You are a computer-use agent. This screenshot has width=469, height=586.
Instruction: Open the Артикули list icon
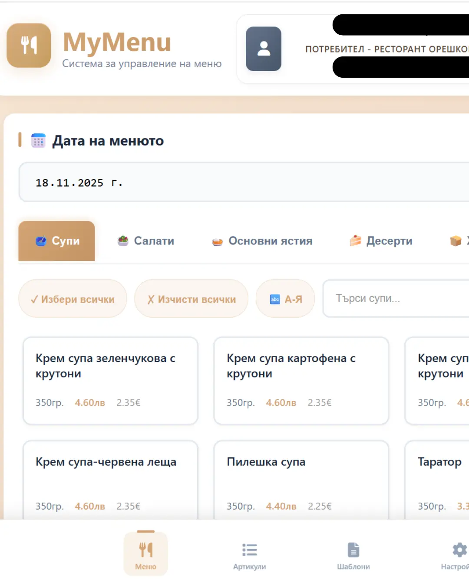(x=250, y=550)
